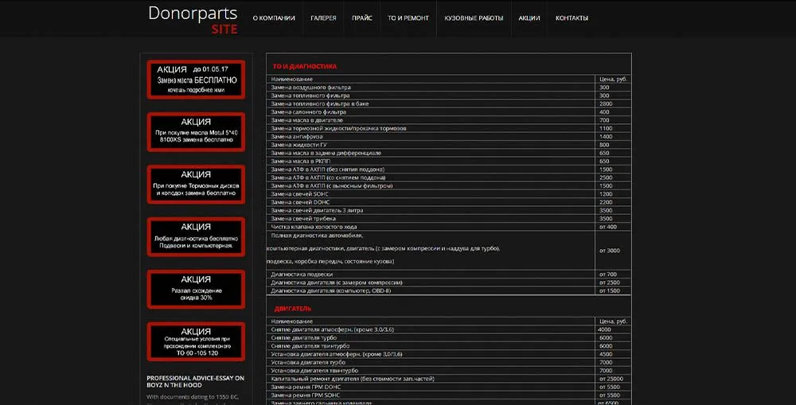Open the АКЦИИ menu item
The width and height of the screenshot is (796, 405).
pos(529,18)
